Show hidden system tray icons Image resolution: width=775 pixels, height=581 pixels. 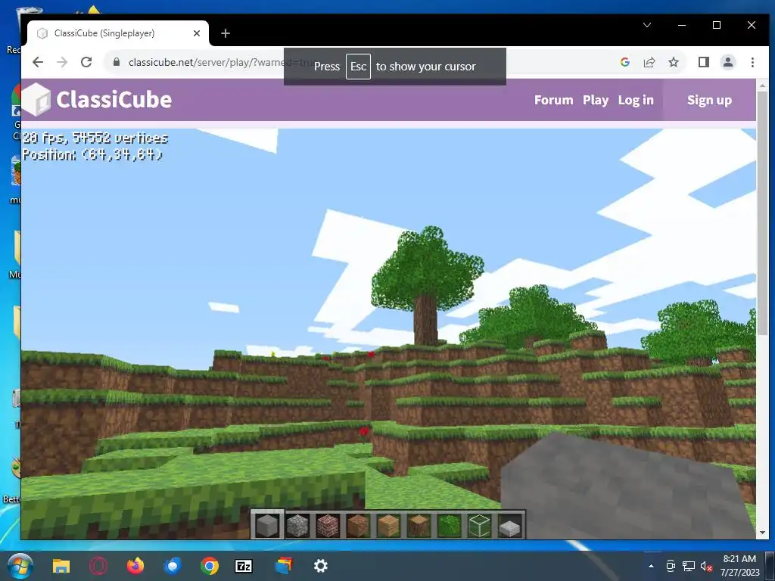pos(651,566)
